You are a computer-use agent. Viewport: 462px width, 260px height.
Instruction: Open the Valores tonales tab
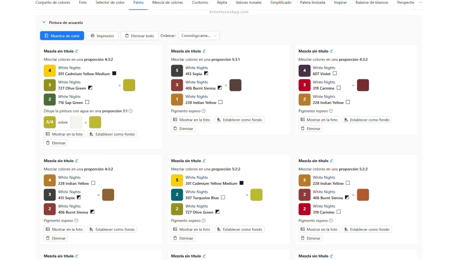248,3
